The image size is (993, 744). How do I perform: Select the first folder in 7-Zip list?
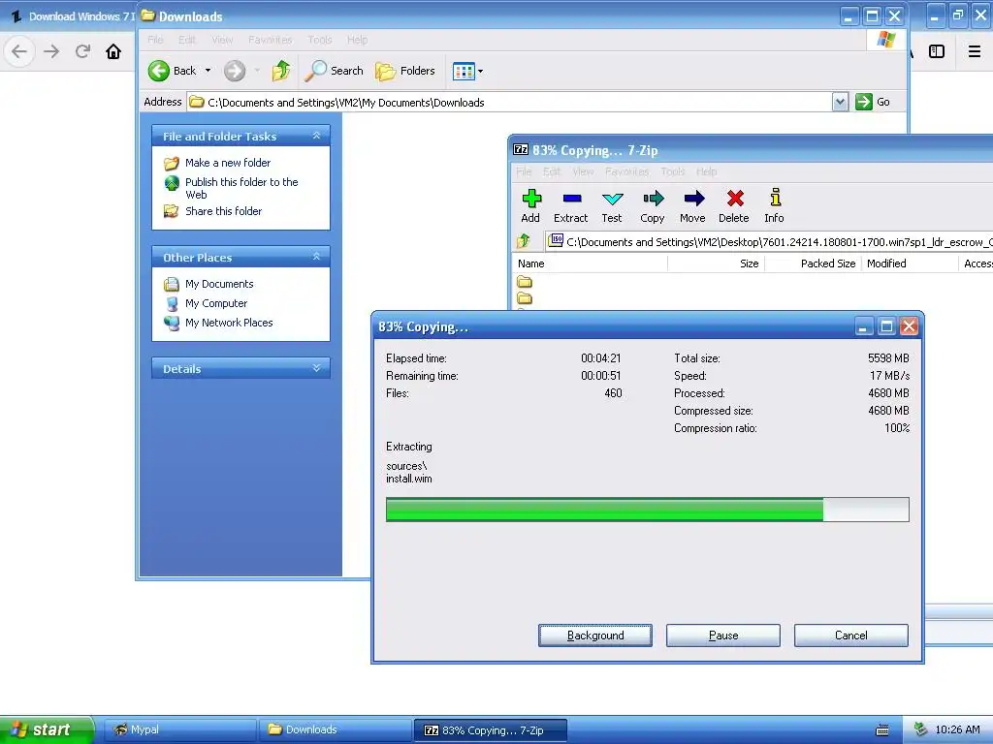pyautogui.click(x=525, y=282)
